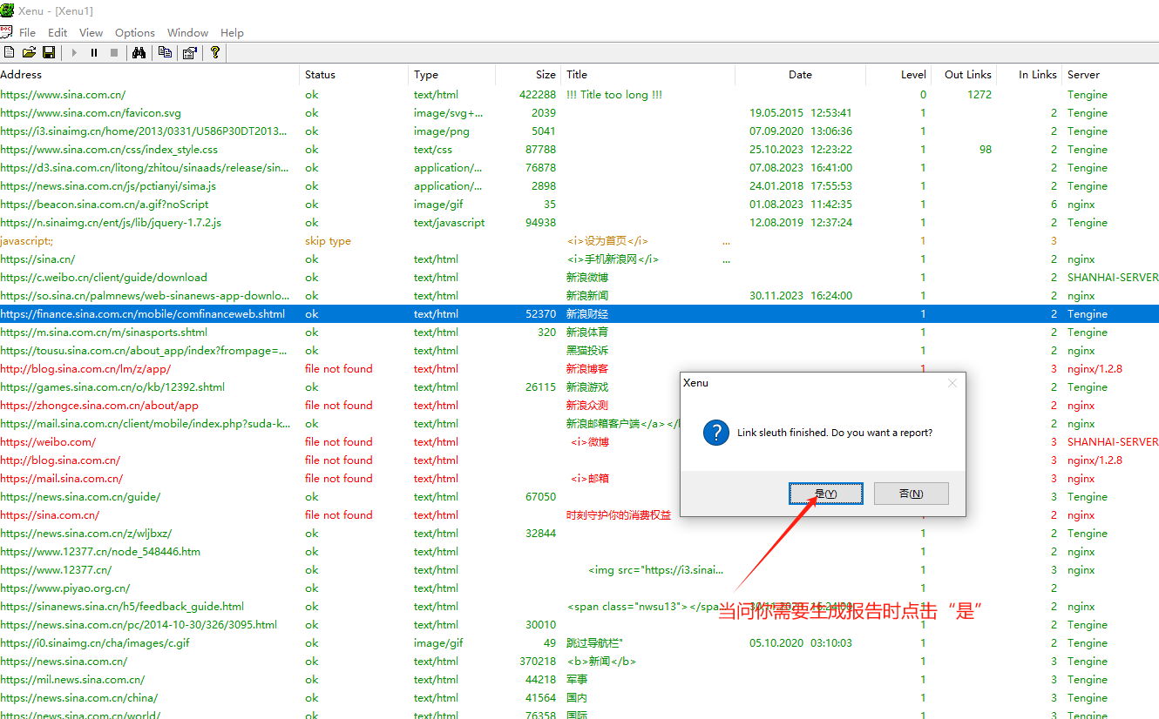Open the View menu
1159x719 pixels.
click(x=91, y=33)
